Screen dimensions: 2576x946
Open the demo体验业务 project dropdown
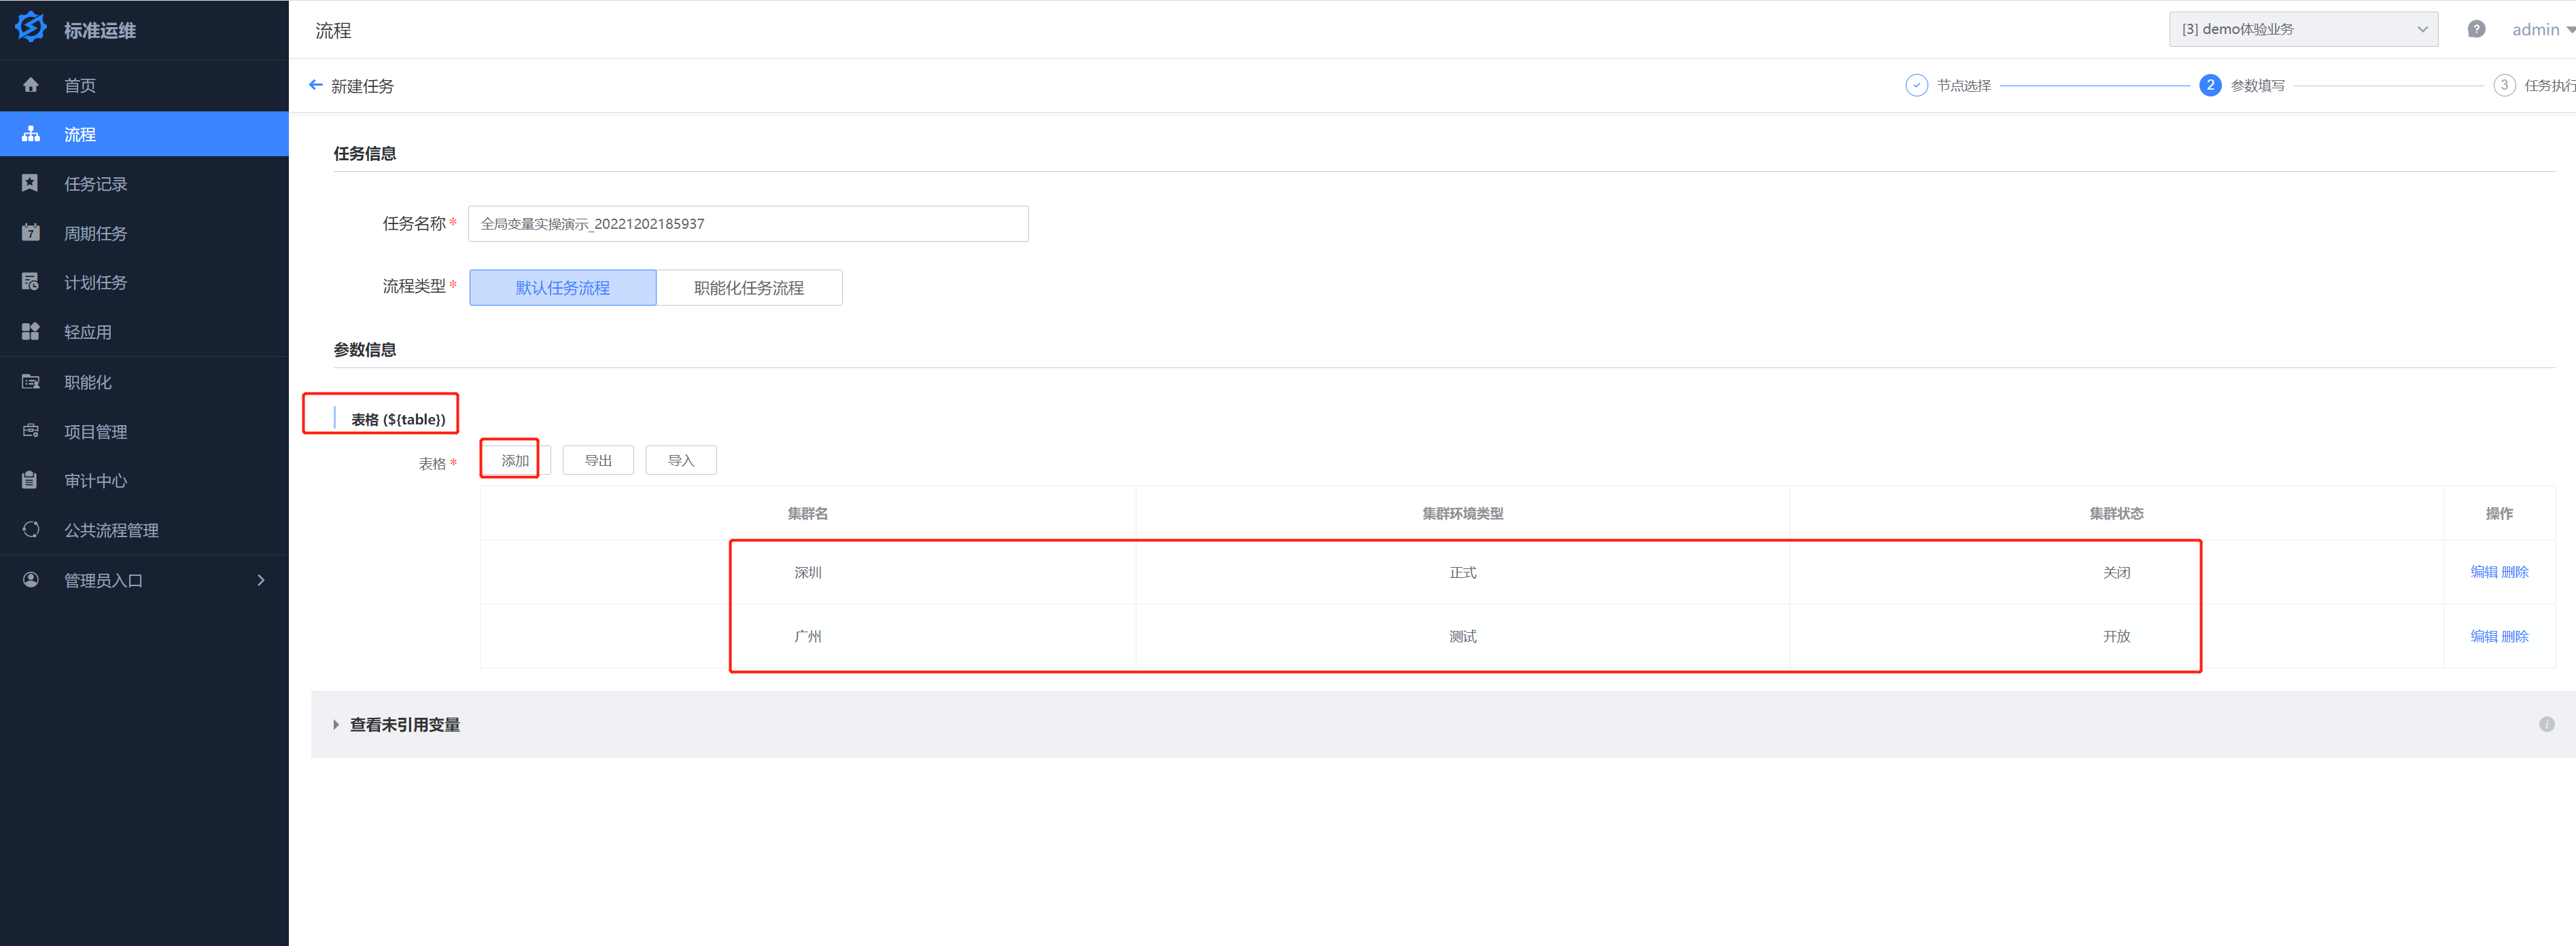coord(2302,29)
